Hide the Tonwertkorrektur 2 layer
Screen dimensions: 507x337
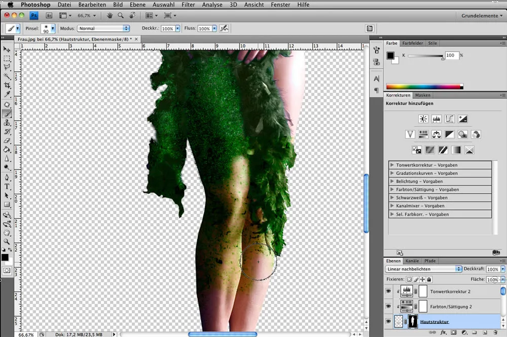[x=388, y=291]
